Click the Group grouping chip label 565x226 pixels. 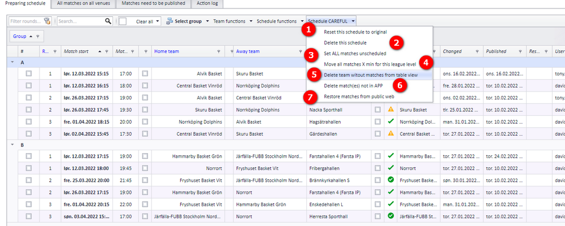[x=19, y=36]
